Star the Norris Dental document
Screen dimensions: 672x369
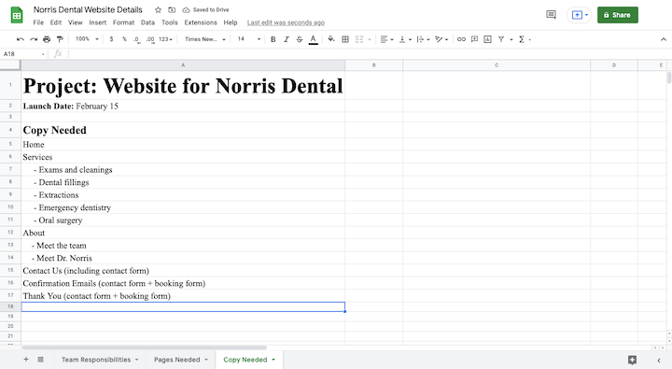(x=158, y=10)
